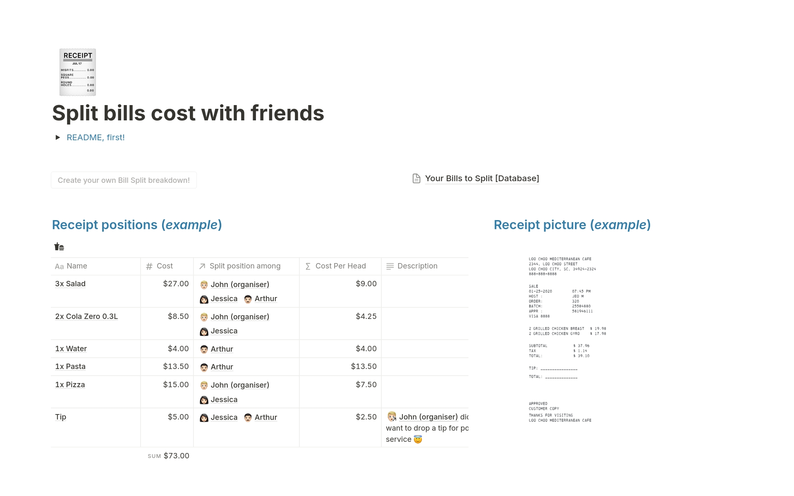Click Arthur's avatar icon in the Water row
This screenshot has width=794, height=496.
coord(204,349)
